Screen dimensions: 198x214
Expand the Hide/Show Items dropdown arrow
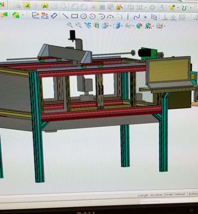coord(133,26)
